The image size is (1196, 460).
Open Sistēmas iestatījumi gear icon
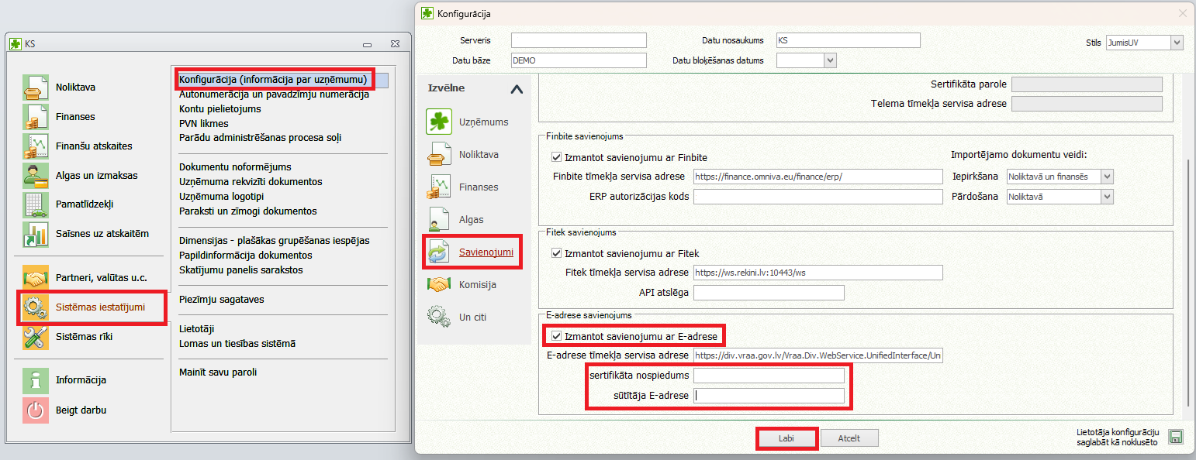(x=36, y=307)
